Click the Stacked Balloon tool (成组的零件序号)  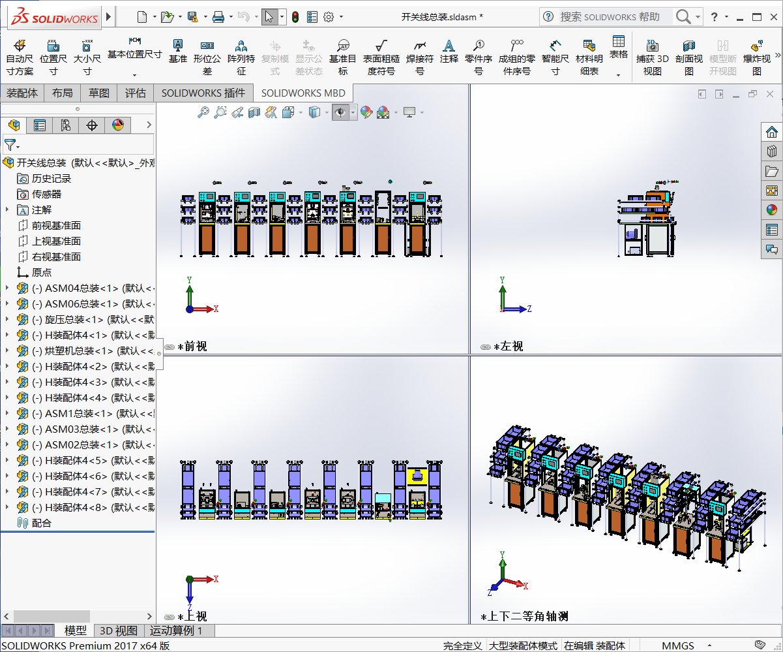coord(517,57)
